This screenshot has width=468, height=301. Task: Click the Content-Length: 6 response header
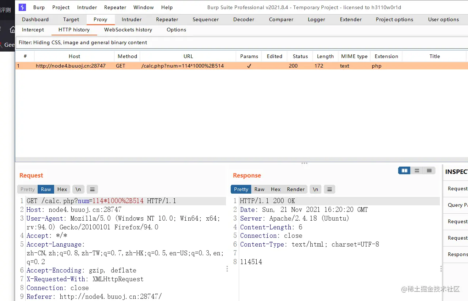click(271, 227)
